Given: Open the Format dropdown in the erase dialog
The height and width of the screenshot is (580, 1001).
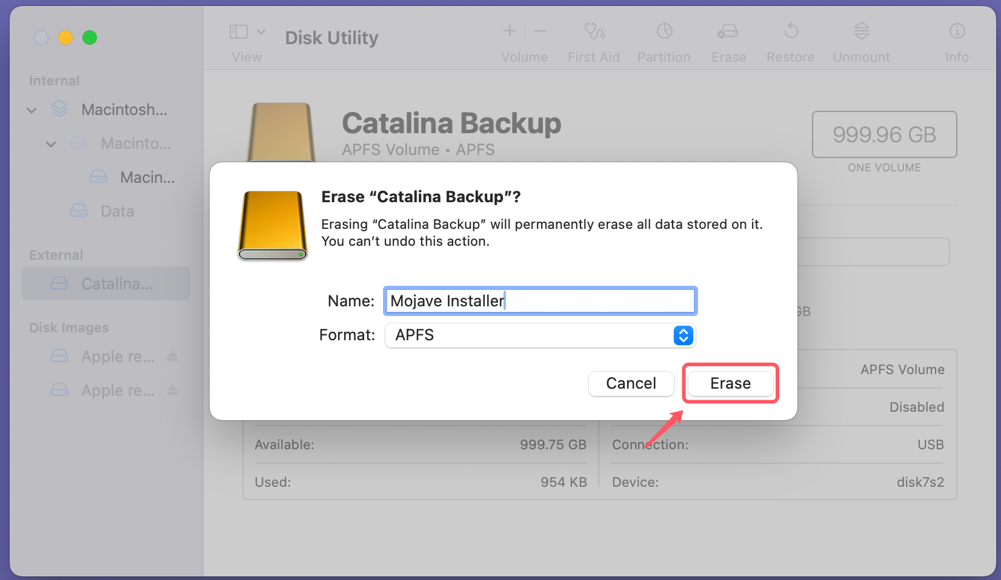Looking at the screenshot, I should point(683,335).
